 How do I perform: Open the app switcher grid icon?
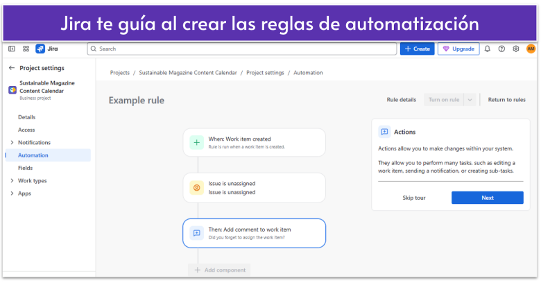tap(26, 49)
